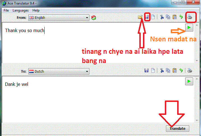The image size is (201, 136).
Task: Cut source text scissors icon
Action: coord(162,17)
